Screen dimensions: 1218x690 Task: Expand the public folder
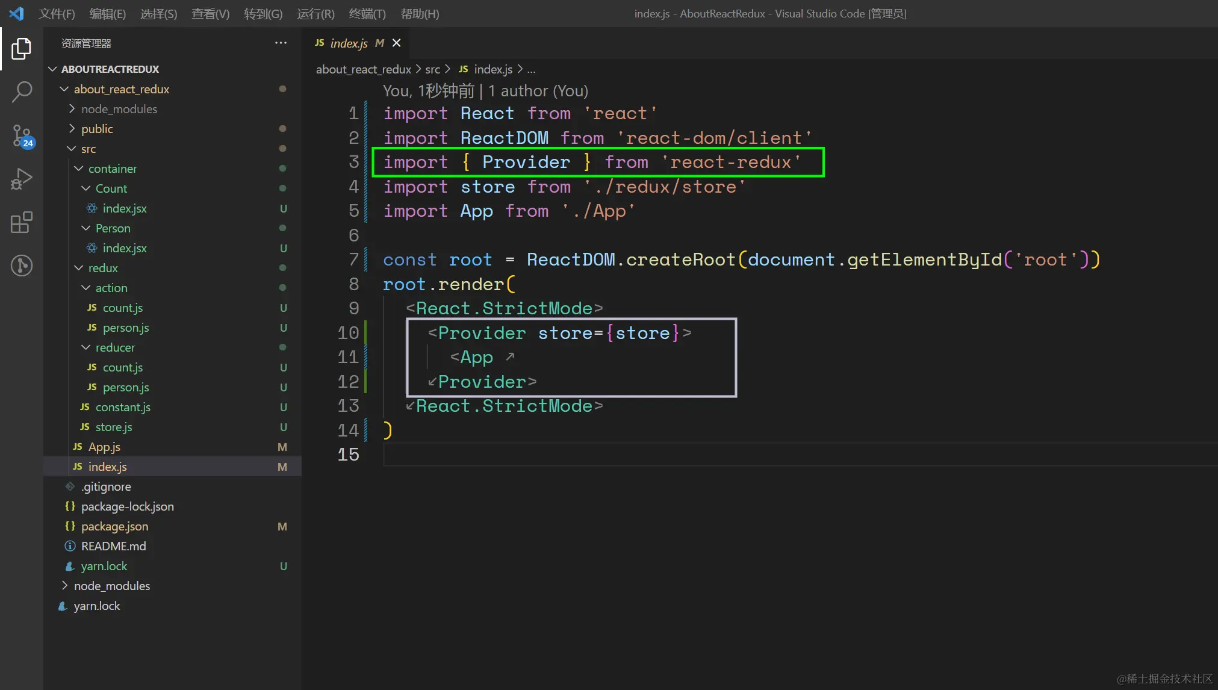tap(96, 129)
